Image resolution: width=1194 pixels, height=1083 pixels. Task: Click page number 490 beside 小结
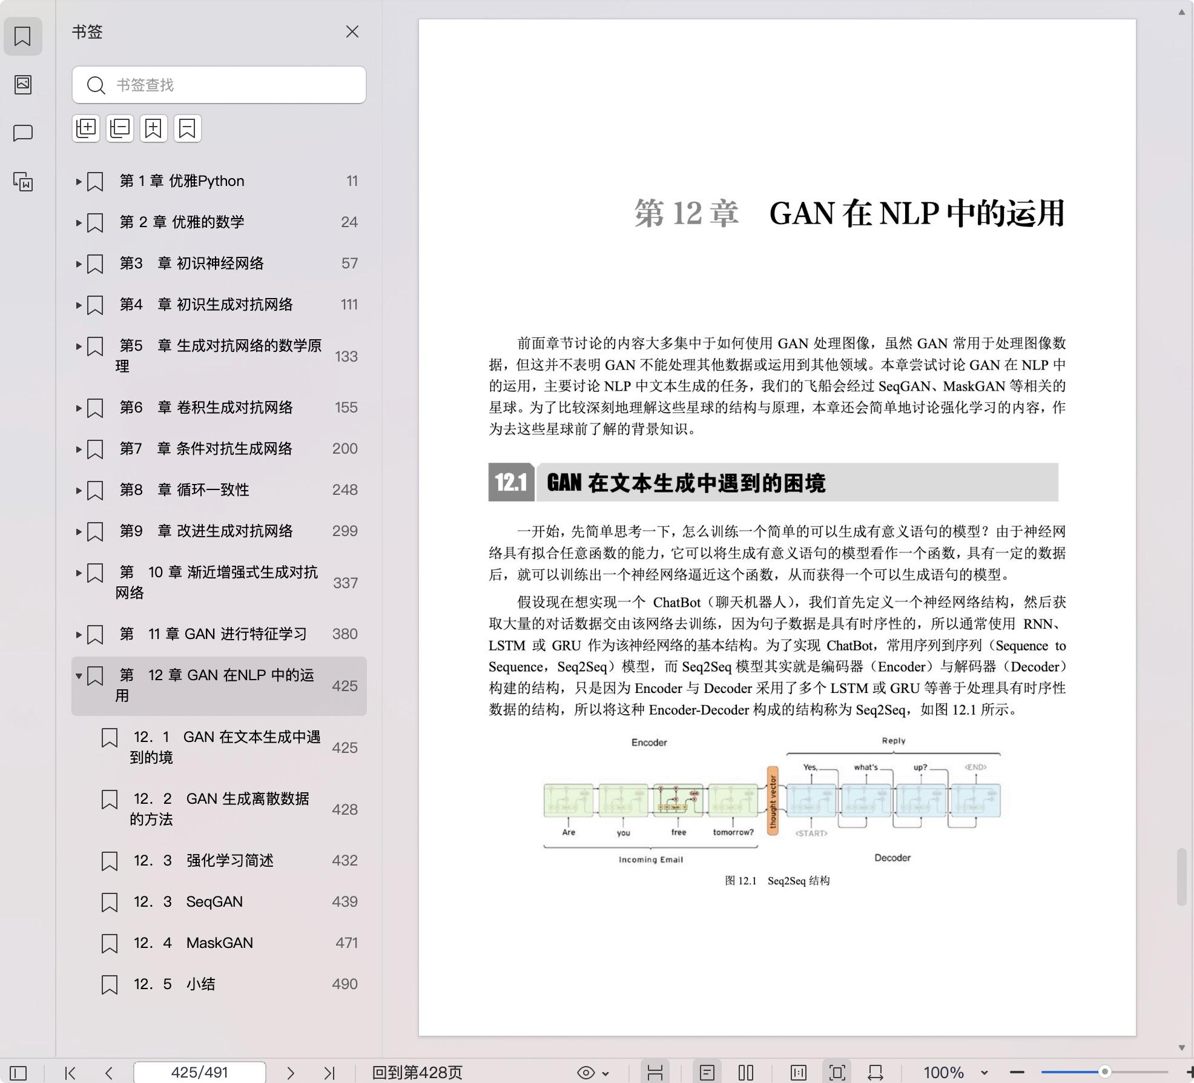[345, 984]
